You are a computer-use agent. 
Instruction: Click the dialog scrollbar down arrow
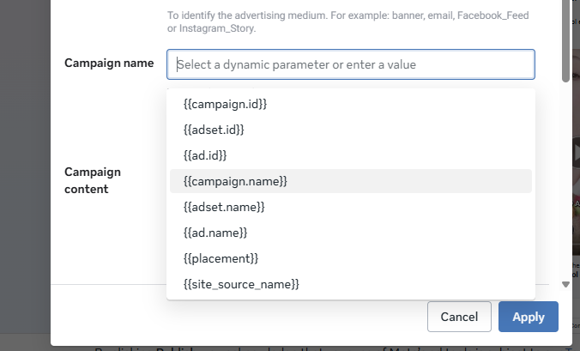(565, 284)
